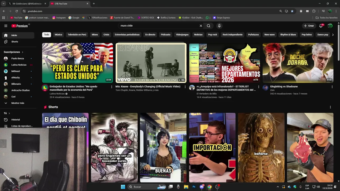Open the bañarse skeleton short
Image resolution: width=340 pixels, height=191 pixels.
pos(261,147)
